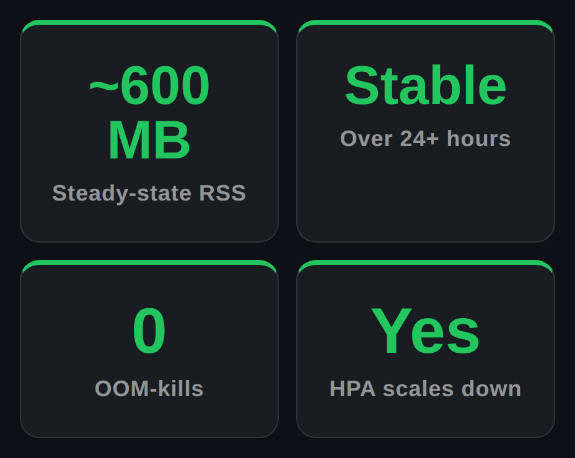Click the word hours in Stable card
The width and height of the screenshot is (575, 458).
tap(479, 139)
